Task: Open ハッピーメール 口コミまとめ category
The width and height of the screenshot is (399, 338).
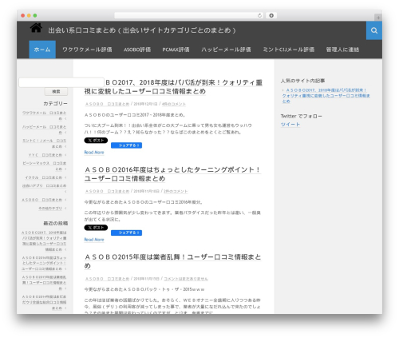Action: point(45,129)
